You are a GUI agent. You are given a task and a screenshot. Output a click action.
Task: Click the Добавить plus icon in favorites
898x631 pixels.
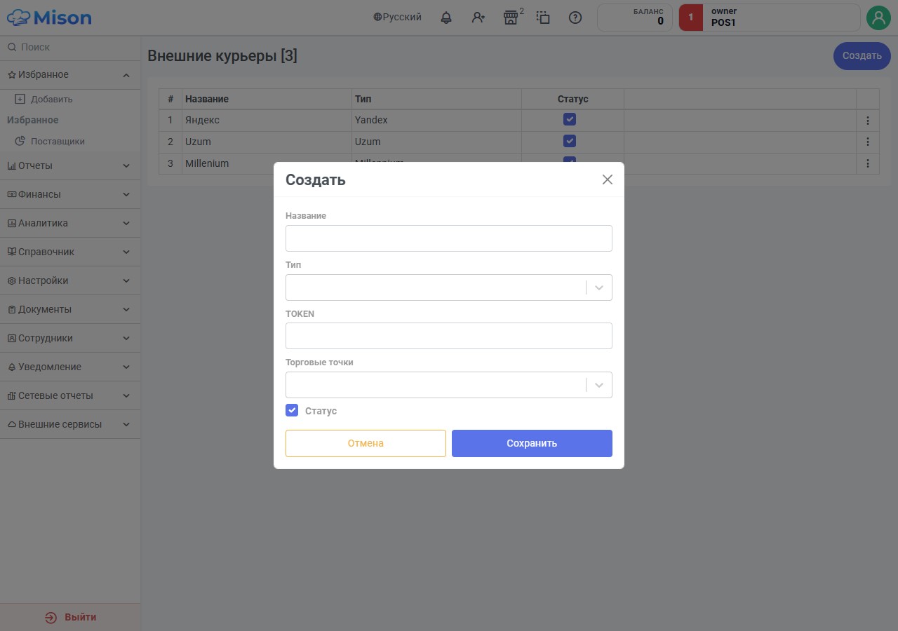click(20, 99)
